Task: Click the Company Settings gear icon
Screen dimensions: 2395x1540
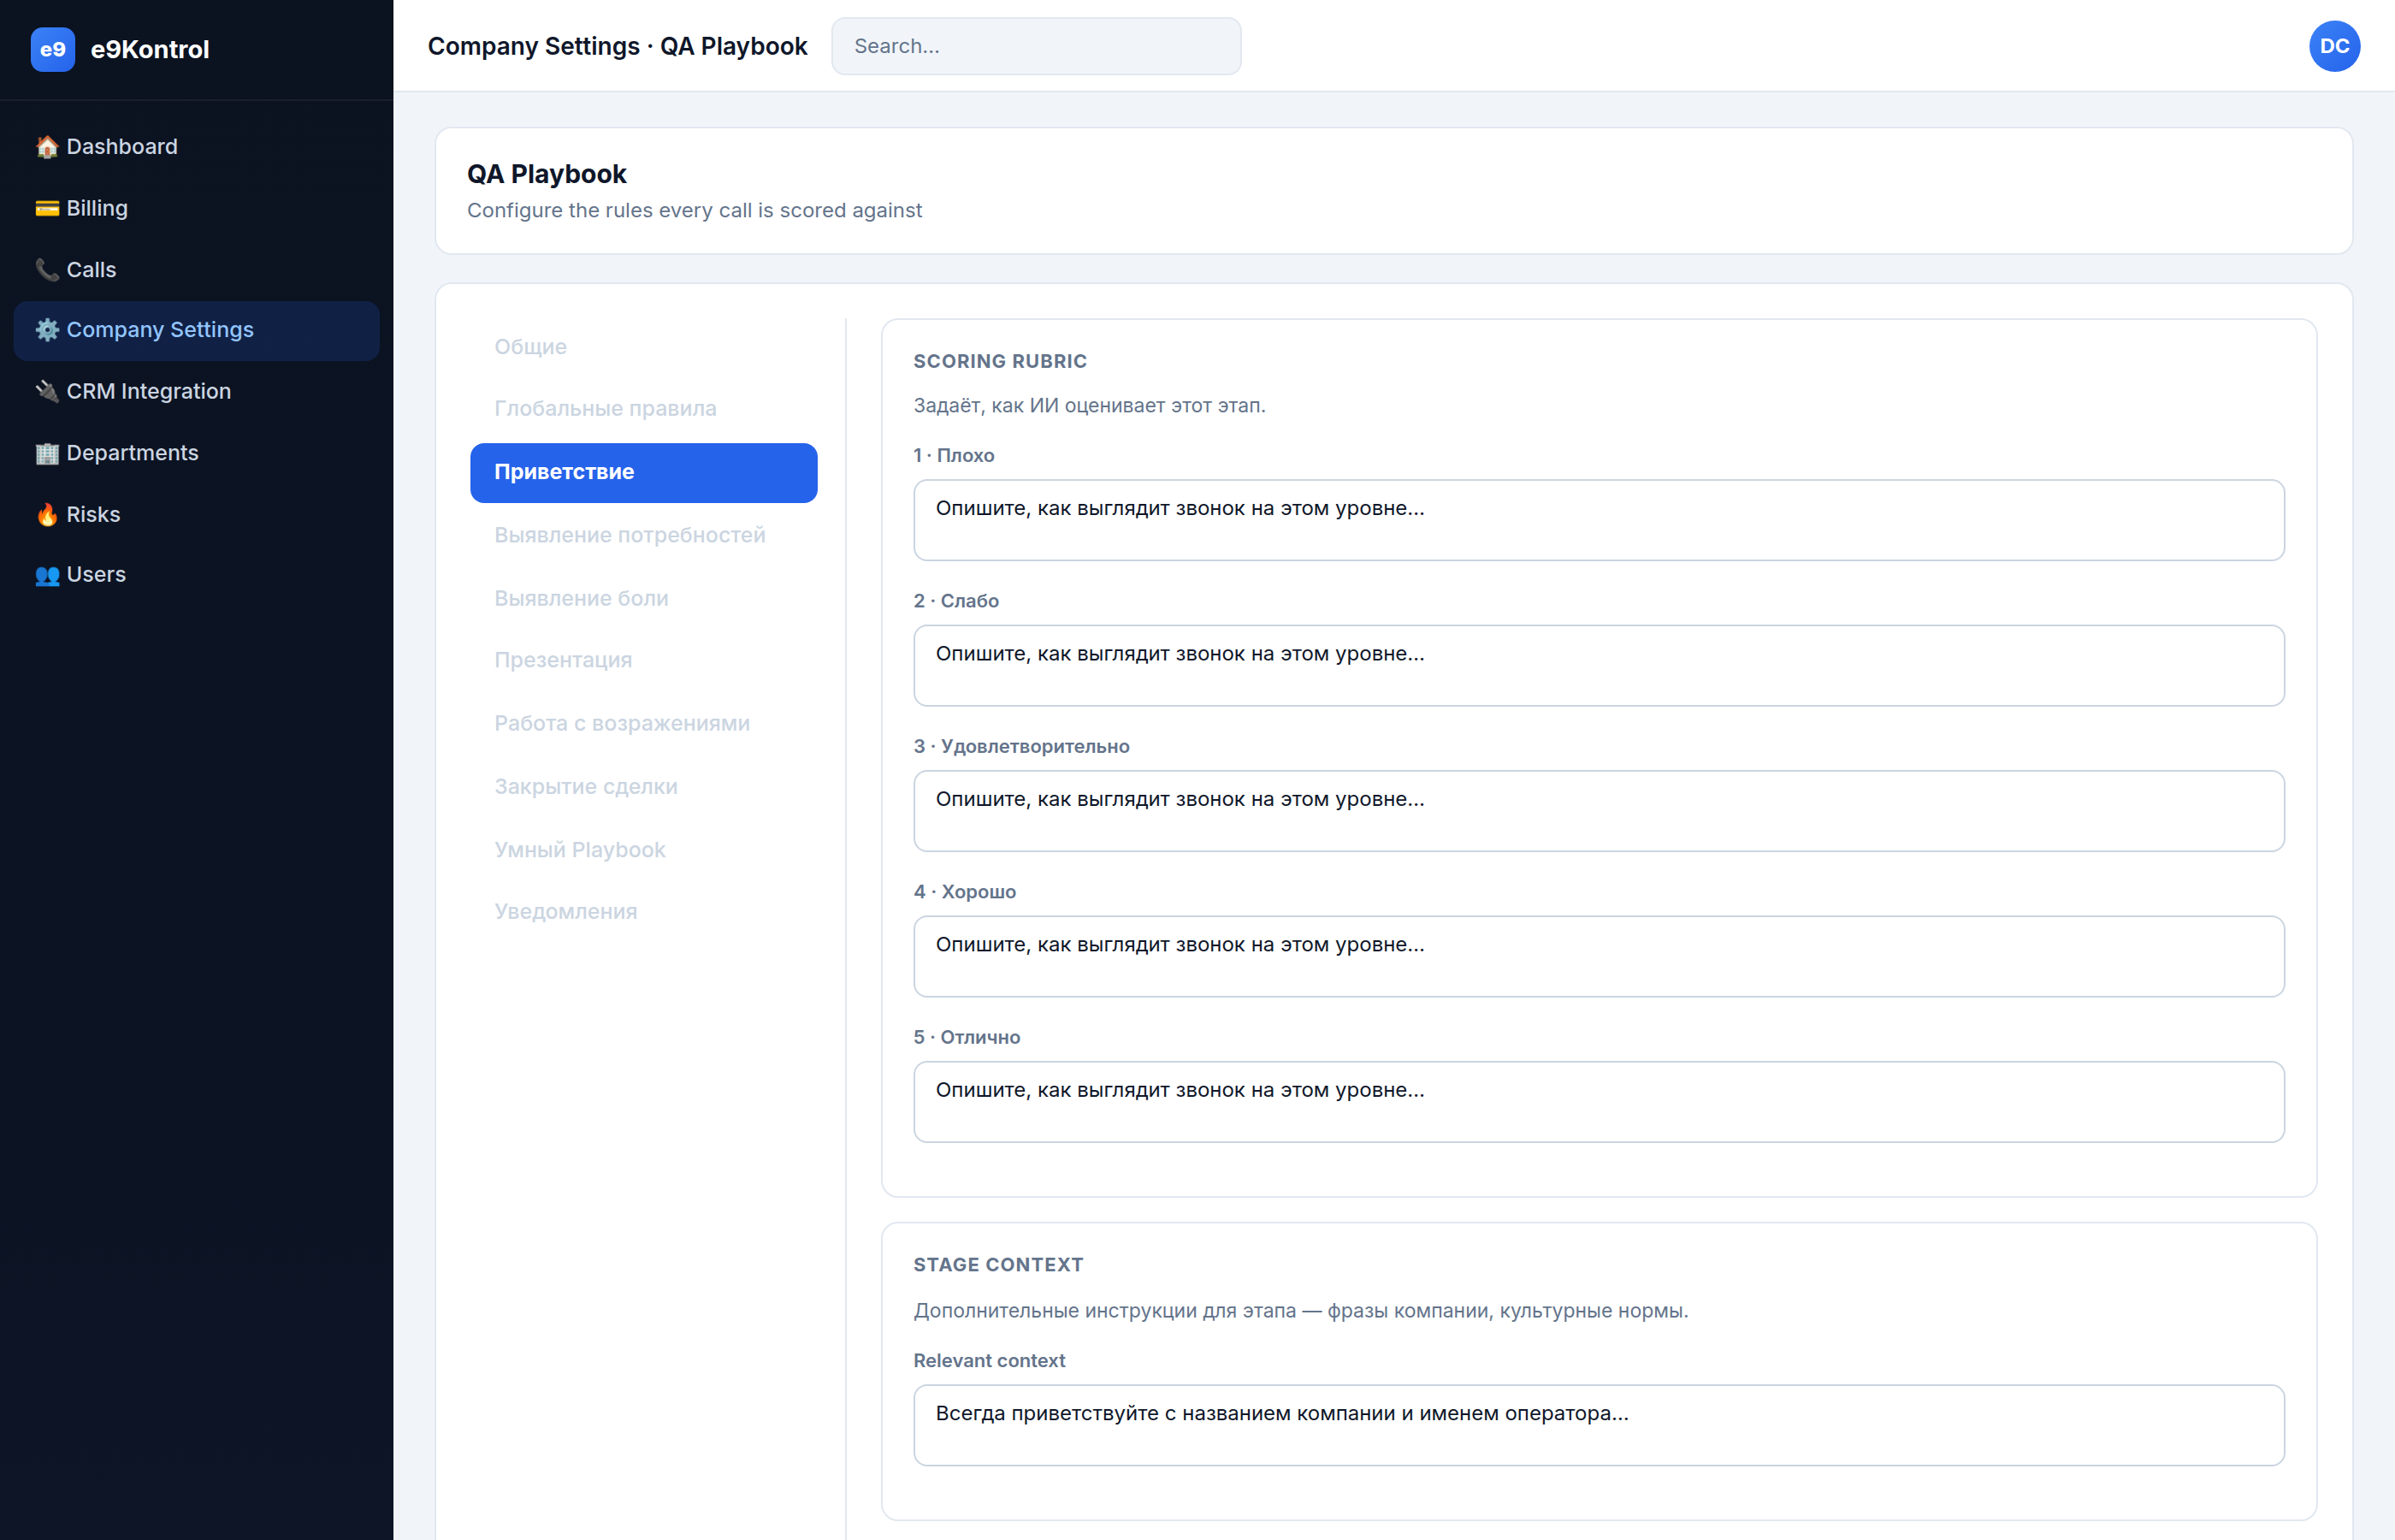Action: [47, 330]
